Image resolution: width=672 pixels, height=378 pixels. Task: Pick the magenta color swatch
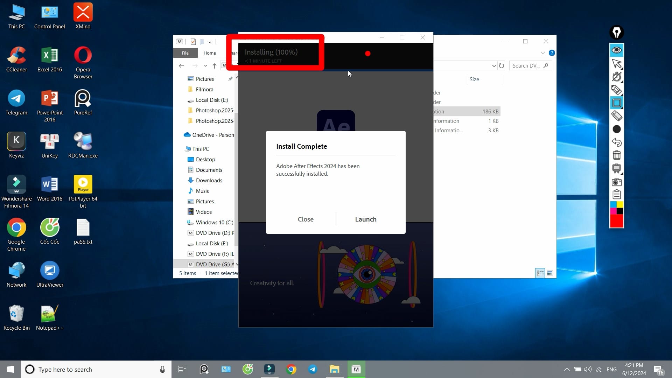(x=613, y=211)
